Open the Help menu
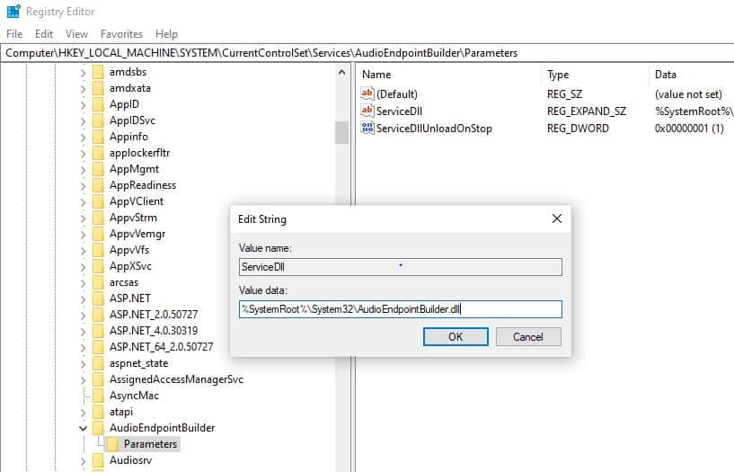 coord(166,34)
